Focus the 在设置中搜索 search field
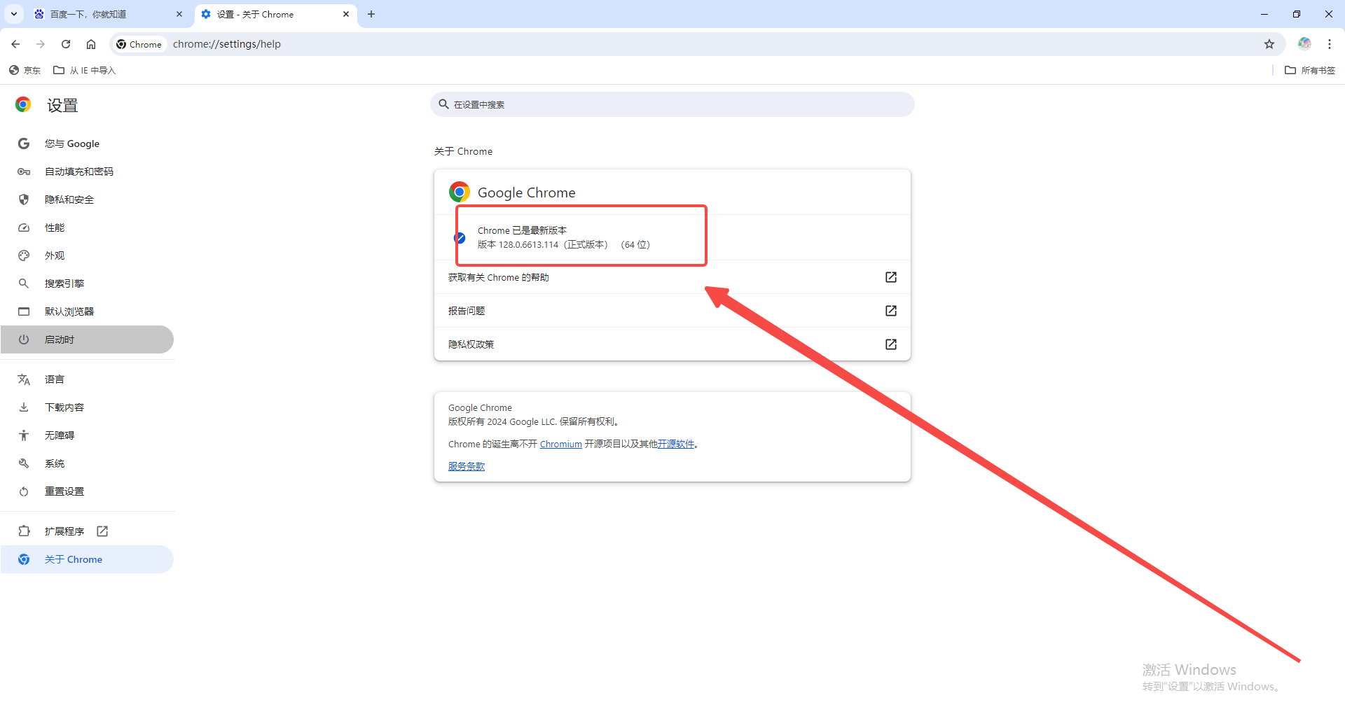Image resolution: width=1345 pixels, height=728 pixels. click(672, 104)
